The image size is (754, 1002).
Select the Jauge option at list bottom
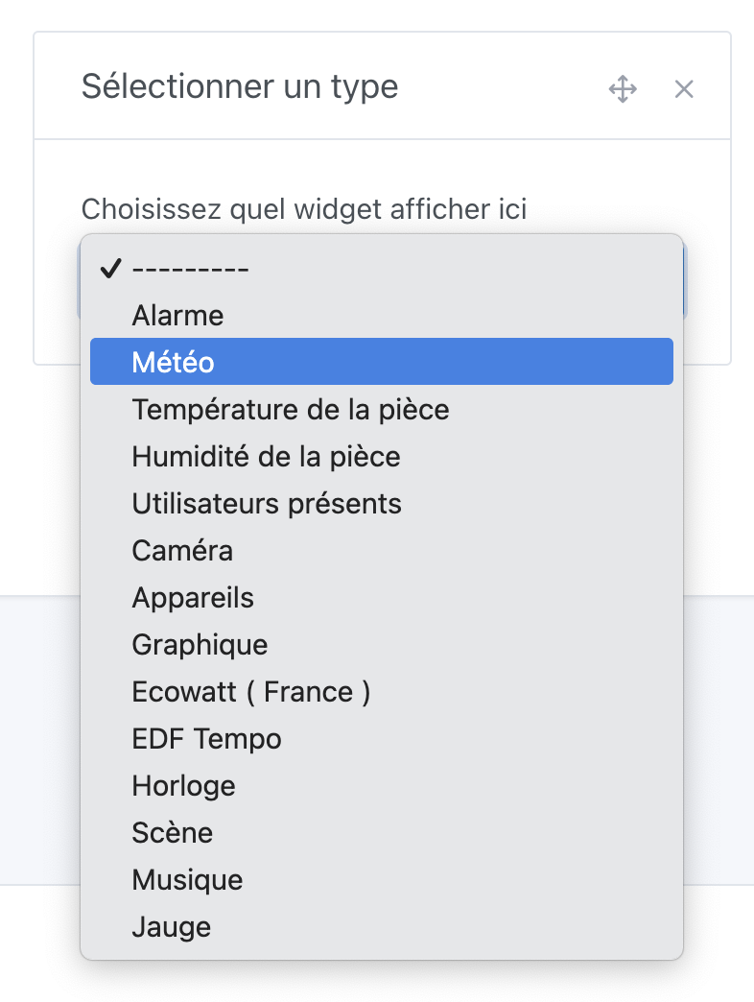pos(172,926)
